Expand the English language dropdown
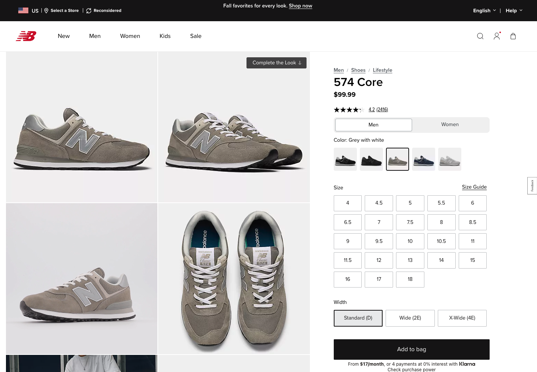Screen dimensions: 537x372 click(x=484, y=10)
